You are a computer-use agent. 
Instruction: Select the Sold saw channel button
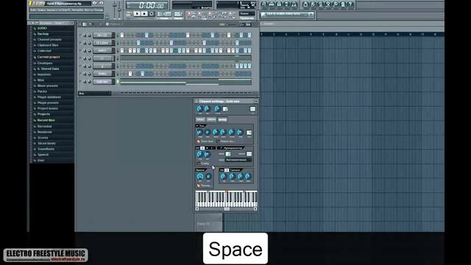coord(102,82)
